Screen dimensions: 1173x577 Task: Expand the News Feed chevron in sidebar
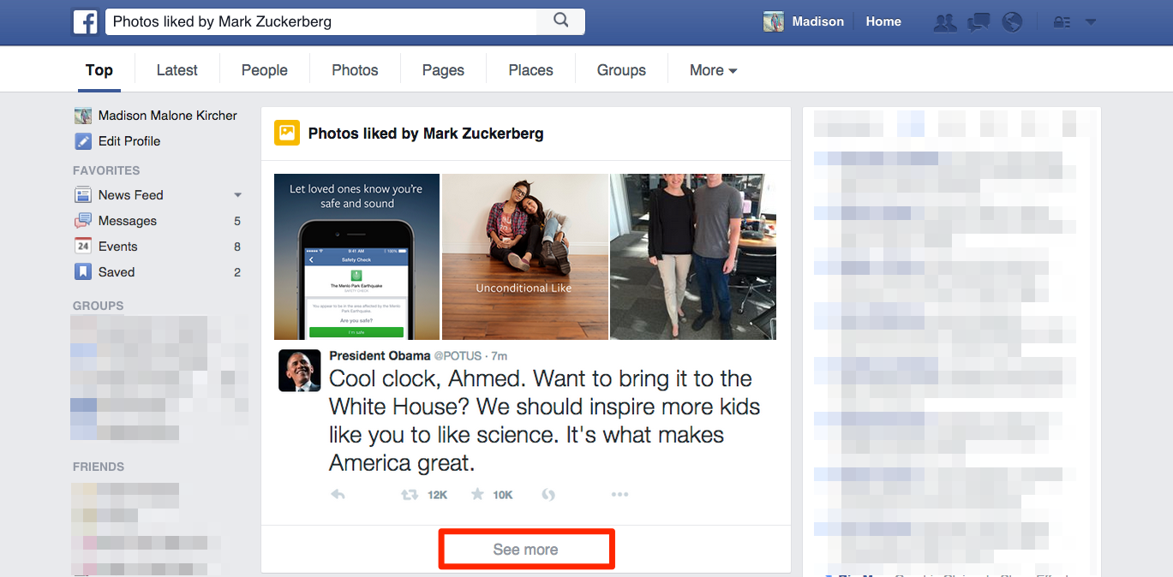pos(237,194)
